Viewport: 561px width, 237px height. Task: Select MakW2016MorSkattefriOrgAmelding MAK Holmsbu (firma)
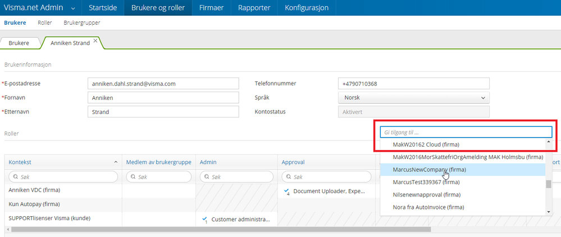[463, 157]
